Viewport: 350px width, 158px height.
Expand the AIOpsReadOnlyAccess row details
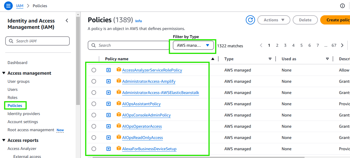click(x=109, y=138)
